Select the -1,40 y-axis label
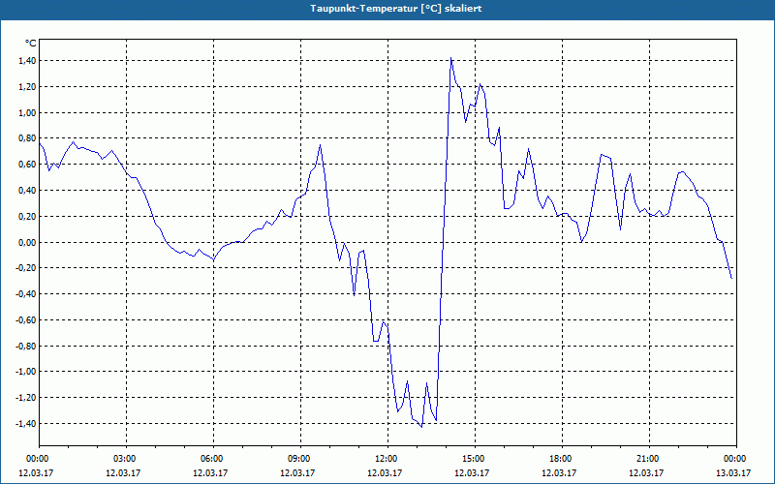 point(26,424)
